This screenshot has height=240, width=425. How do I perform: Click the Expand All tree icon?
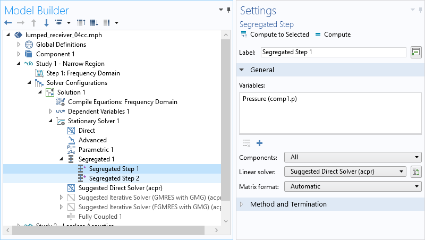94,23
